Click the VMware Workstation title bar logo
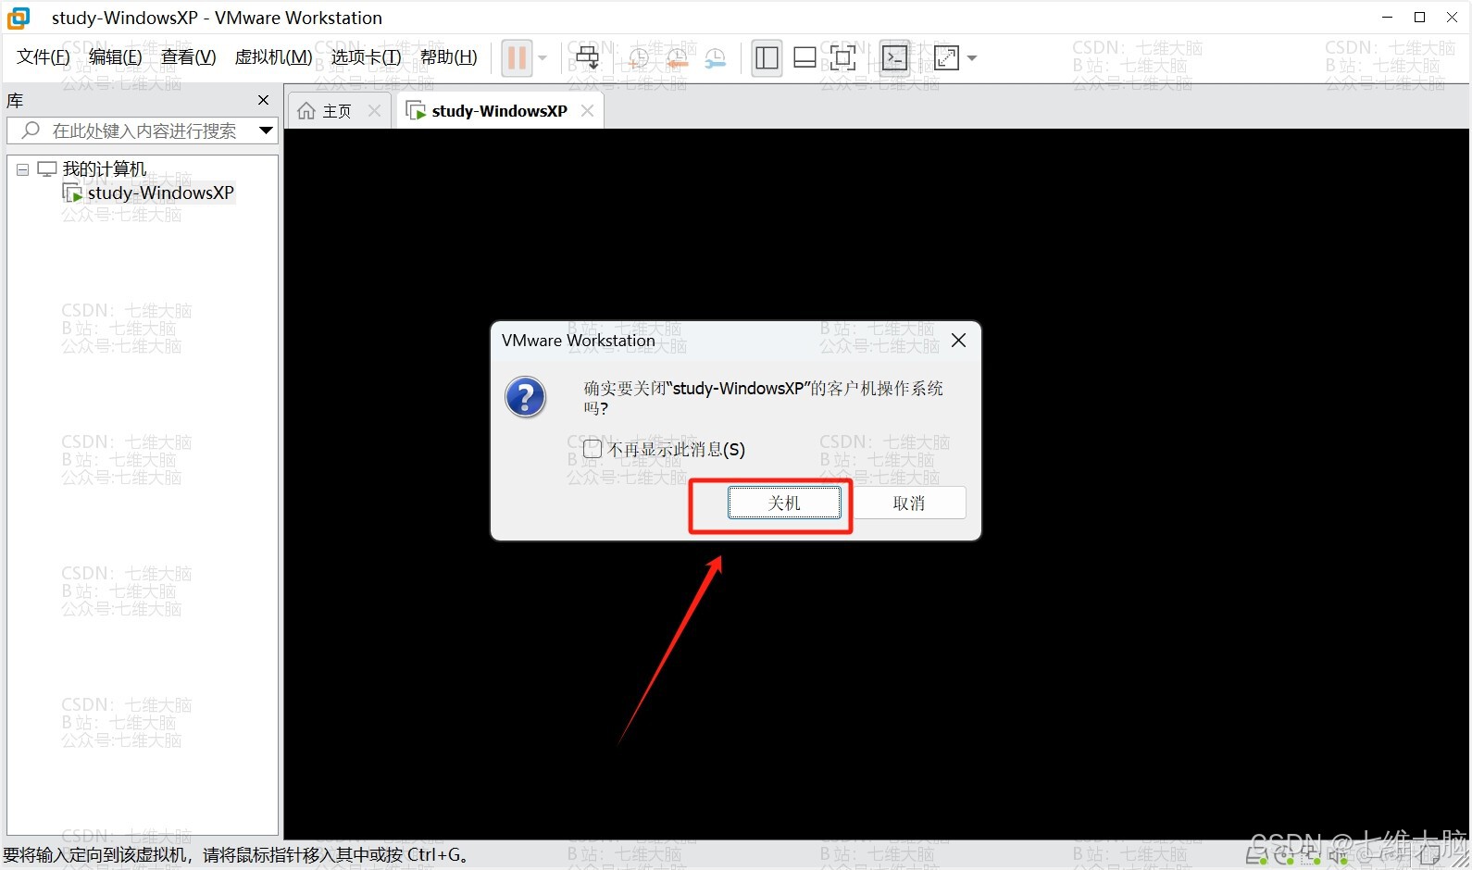1472x870 pixels. click(x=19, y=18)
